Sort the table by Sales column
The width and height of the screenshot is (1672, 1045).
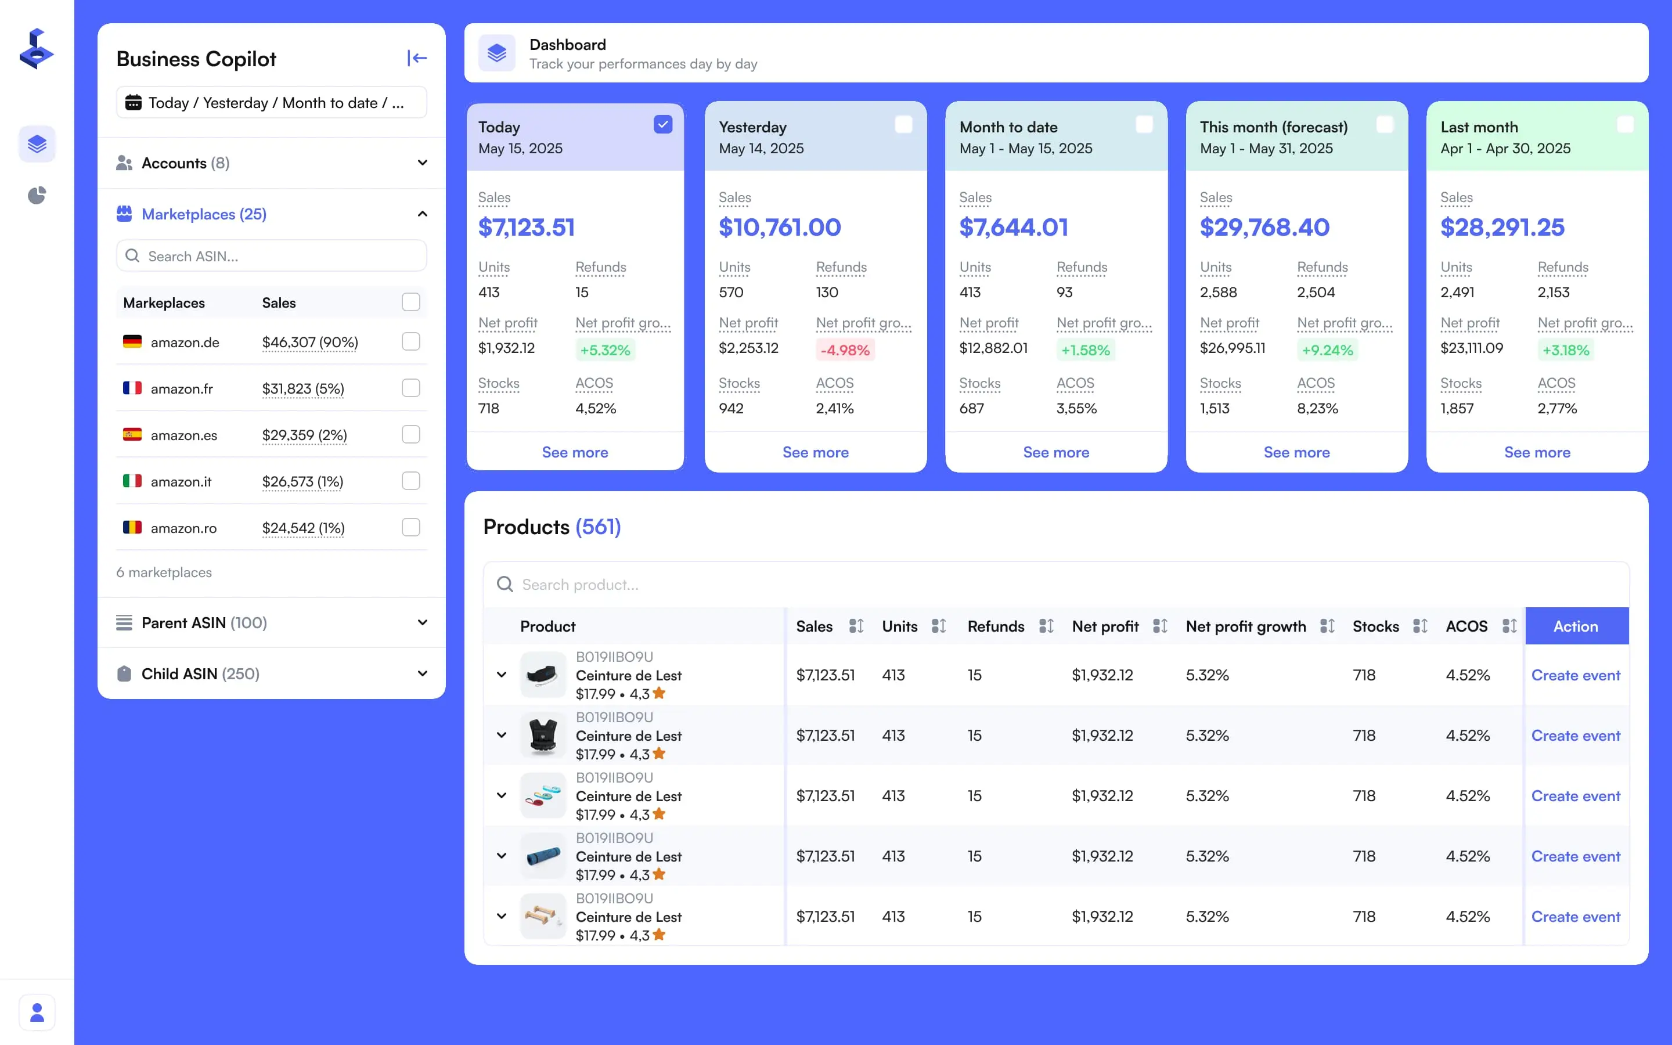pyautogui.click(x=856, y=626)
